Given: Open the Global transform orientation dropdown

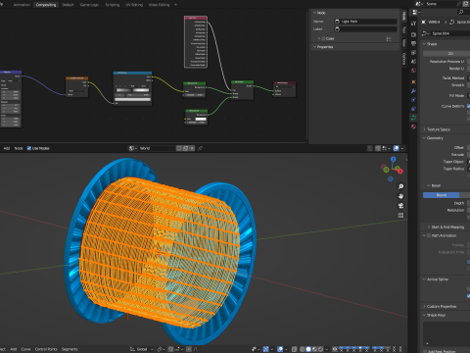Looking at the screenshot, I should [x=142, y=349].
